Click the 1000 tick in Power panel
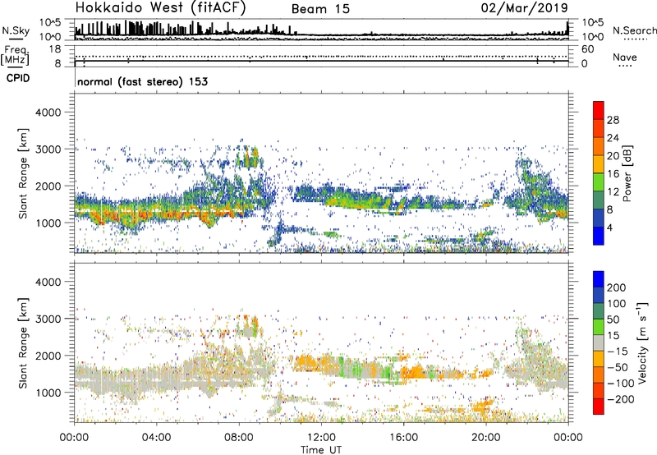The height and width of the screenshot is (455, 657). click(48, 223)
